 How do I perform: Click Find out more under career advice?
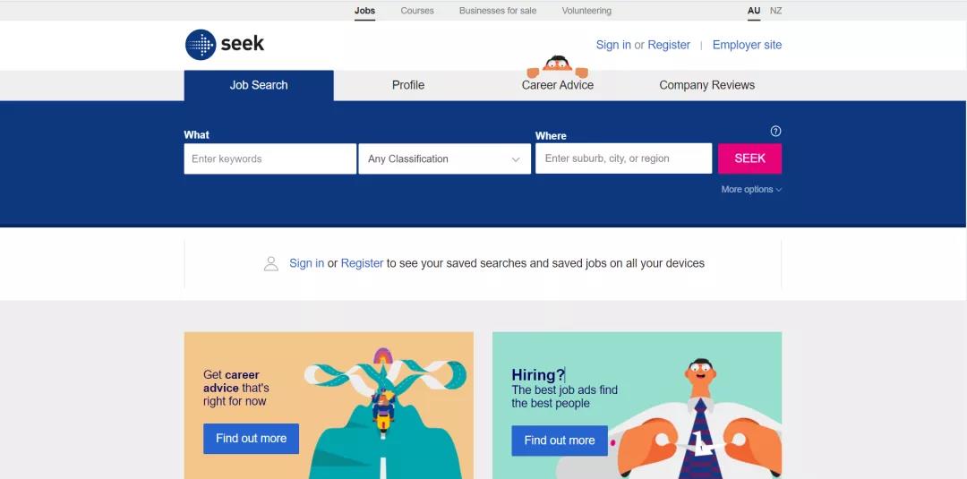click(x=251, y=439)
